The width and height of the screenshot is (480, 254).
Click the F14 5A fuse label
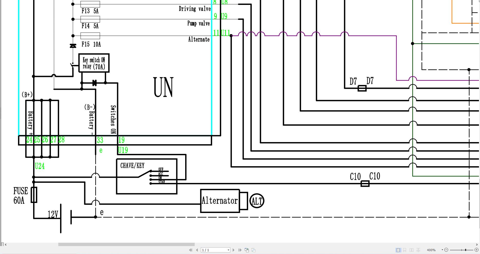click(x=90, y=26)
